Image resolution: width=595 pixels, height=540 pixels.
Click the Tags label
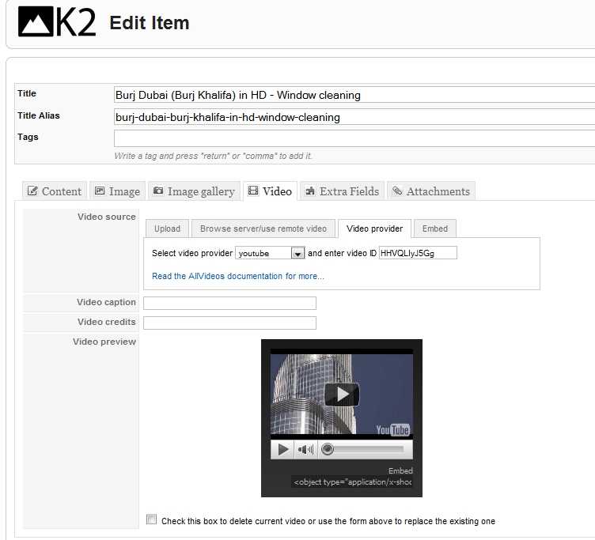[28, 137]
